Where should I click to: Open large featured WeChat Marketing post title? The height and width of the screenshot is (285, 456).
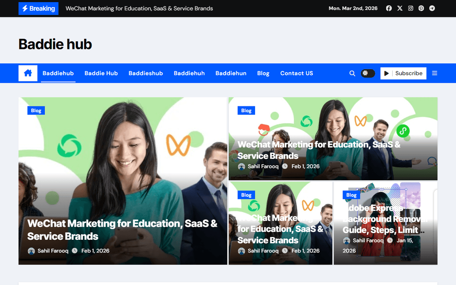point(122,230)
